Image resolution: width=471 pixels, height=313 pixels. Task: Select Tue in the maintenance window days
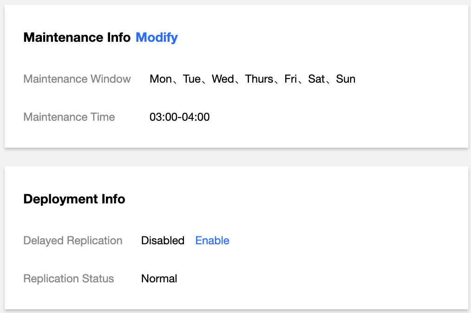coord(192,79)
